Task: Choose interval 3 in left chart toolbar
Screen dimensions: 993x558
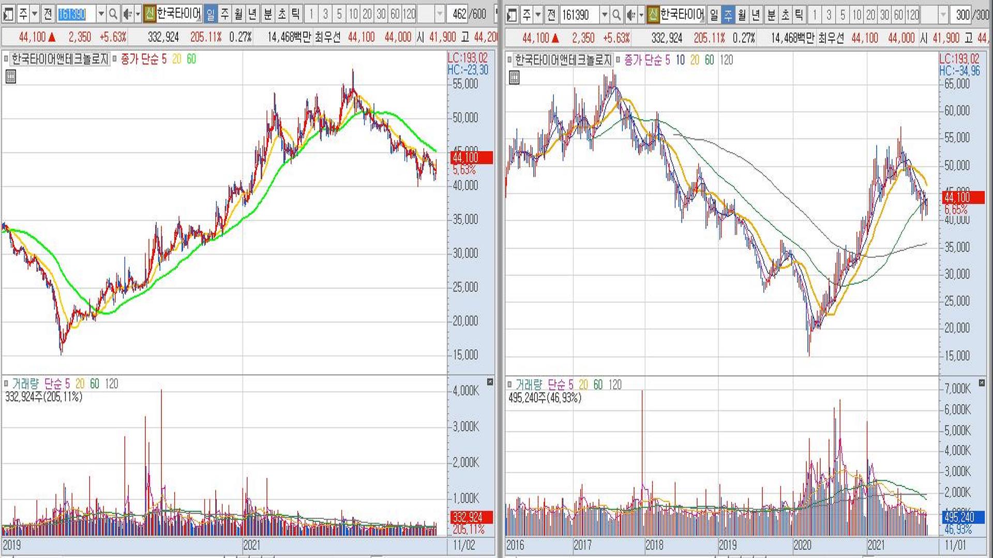Action: (325, 14)
